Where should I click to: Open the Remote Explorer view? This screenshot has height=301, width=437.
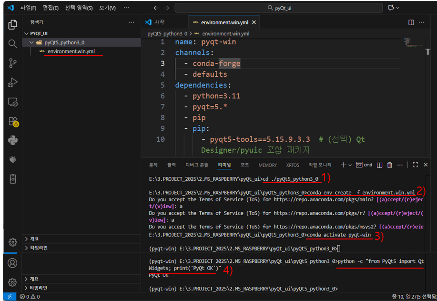[x=13, y=102]
